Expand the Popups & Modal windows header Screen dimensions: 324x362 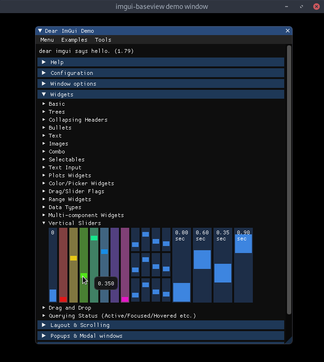[x=161, y=336]
